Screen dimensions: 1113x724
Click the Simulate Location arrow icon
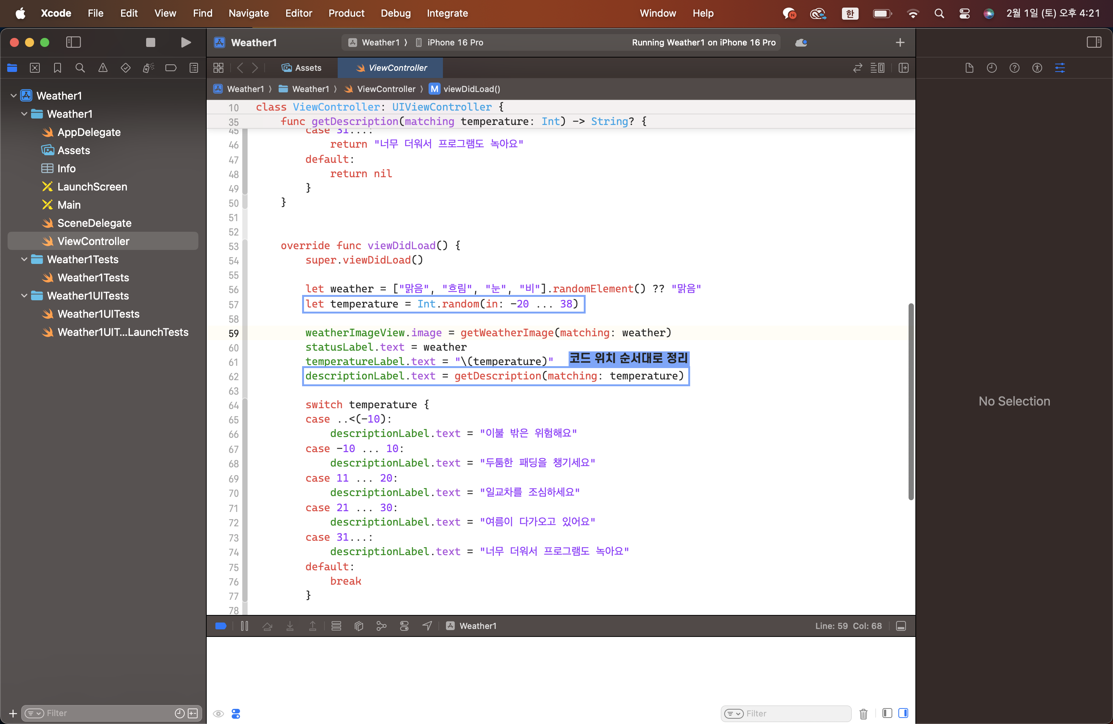point(427,626)
